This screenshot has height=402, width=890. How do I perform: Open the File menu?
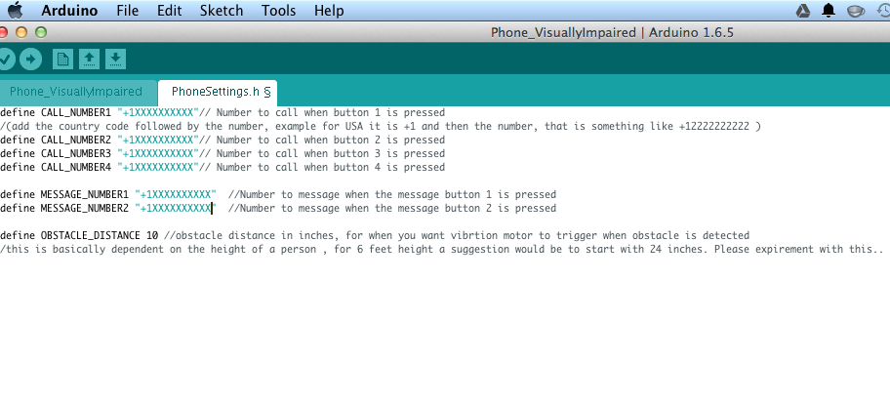click(x=127, y=10)
